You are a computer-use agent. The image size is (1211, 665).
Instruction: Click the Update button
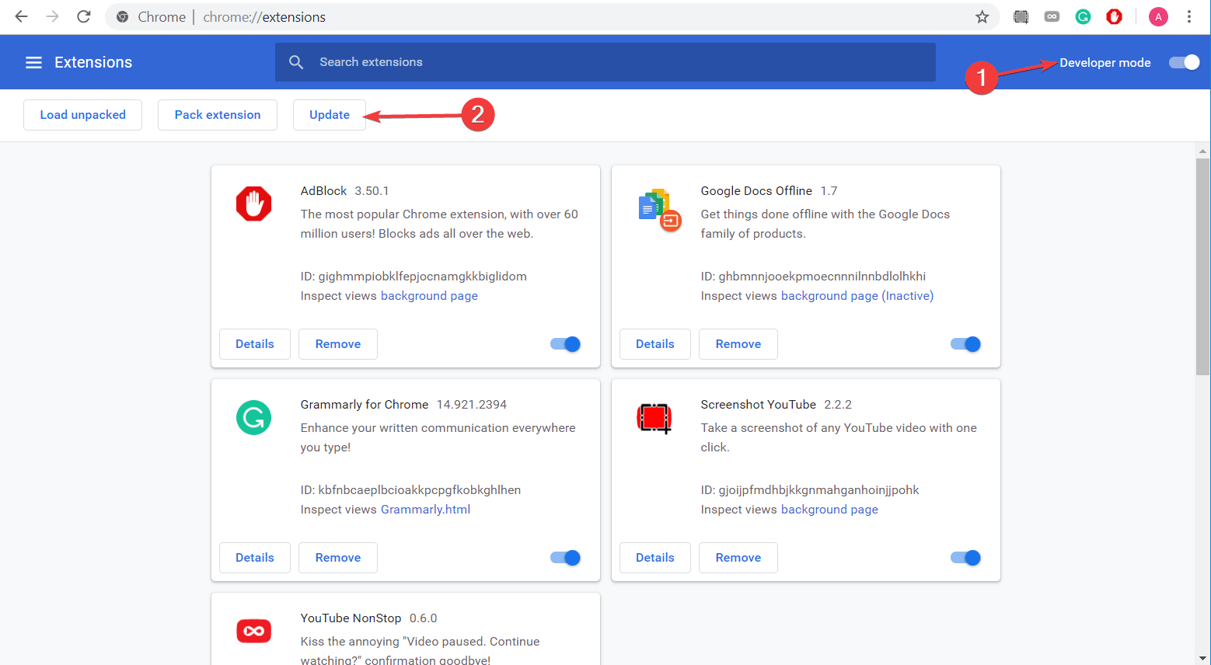tap(330, 115)
